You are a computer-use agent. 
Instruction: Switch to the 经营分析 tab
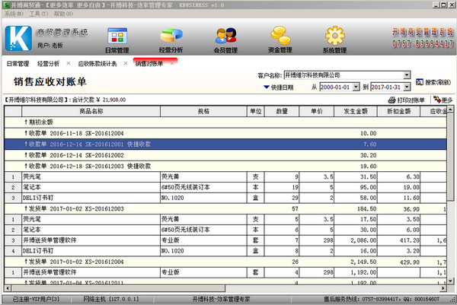53,64
